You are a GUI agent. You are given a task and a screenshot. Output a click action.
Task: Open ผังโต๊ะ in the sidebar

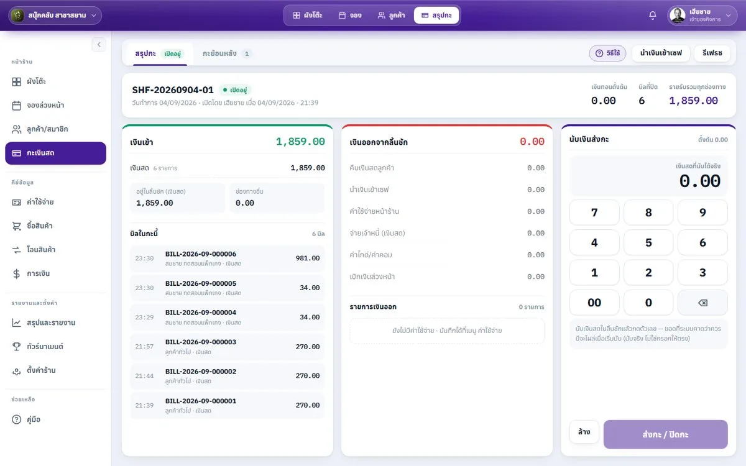click(x=55, y=81)
